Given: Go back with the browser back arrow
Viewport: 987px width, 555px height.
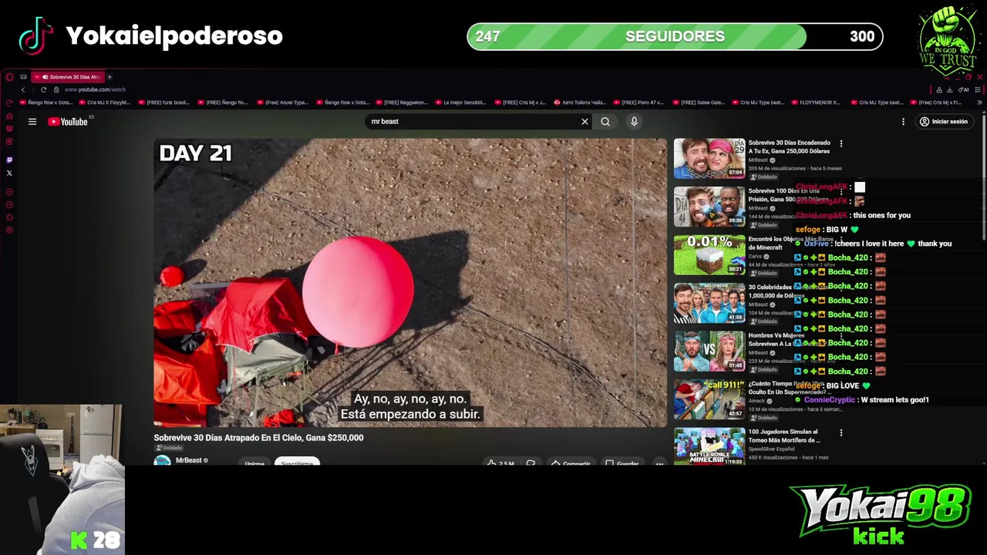Looking at the screenshot, I should (x=22, y=89).
